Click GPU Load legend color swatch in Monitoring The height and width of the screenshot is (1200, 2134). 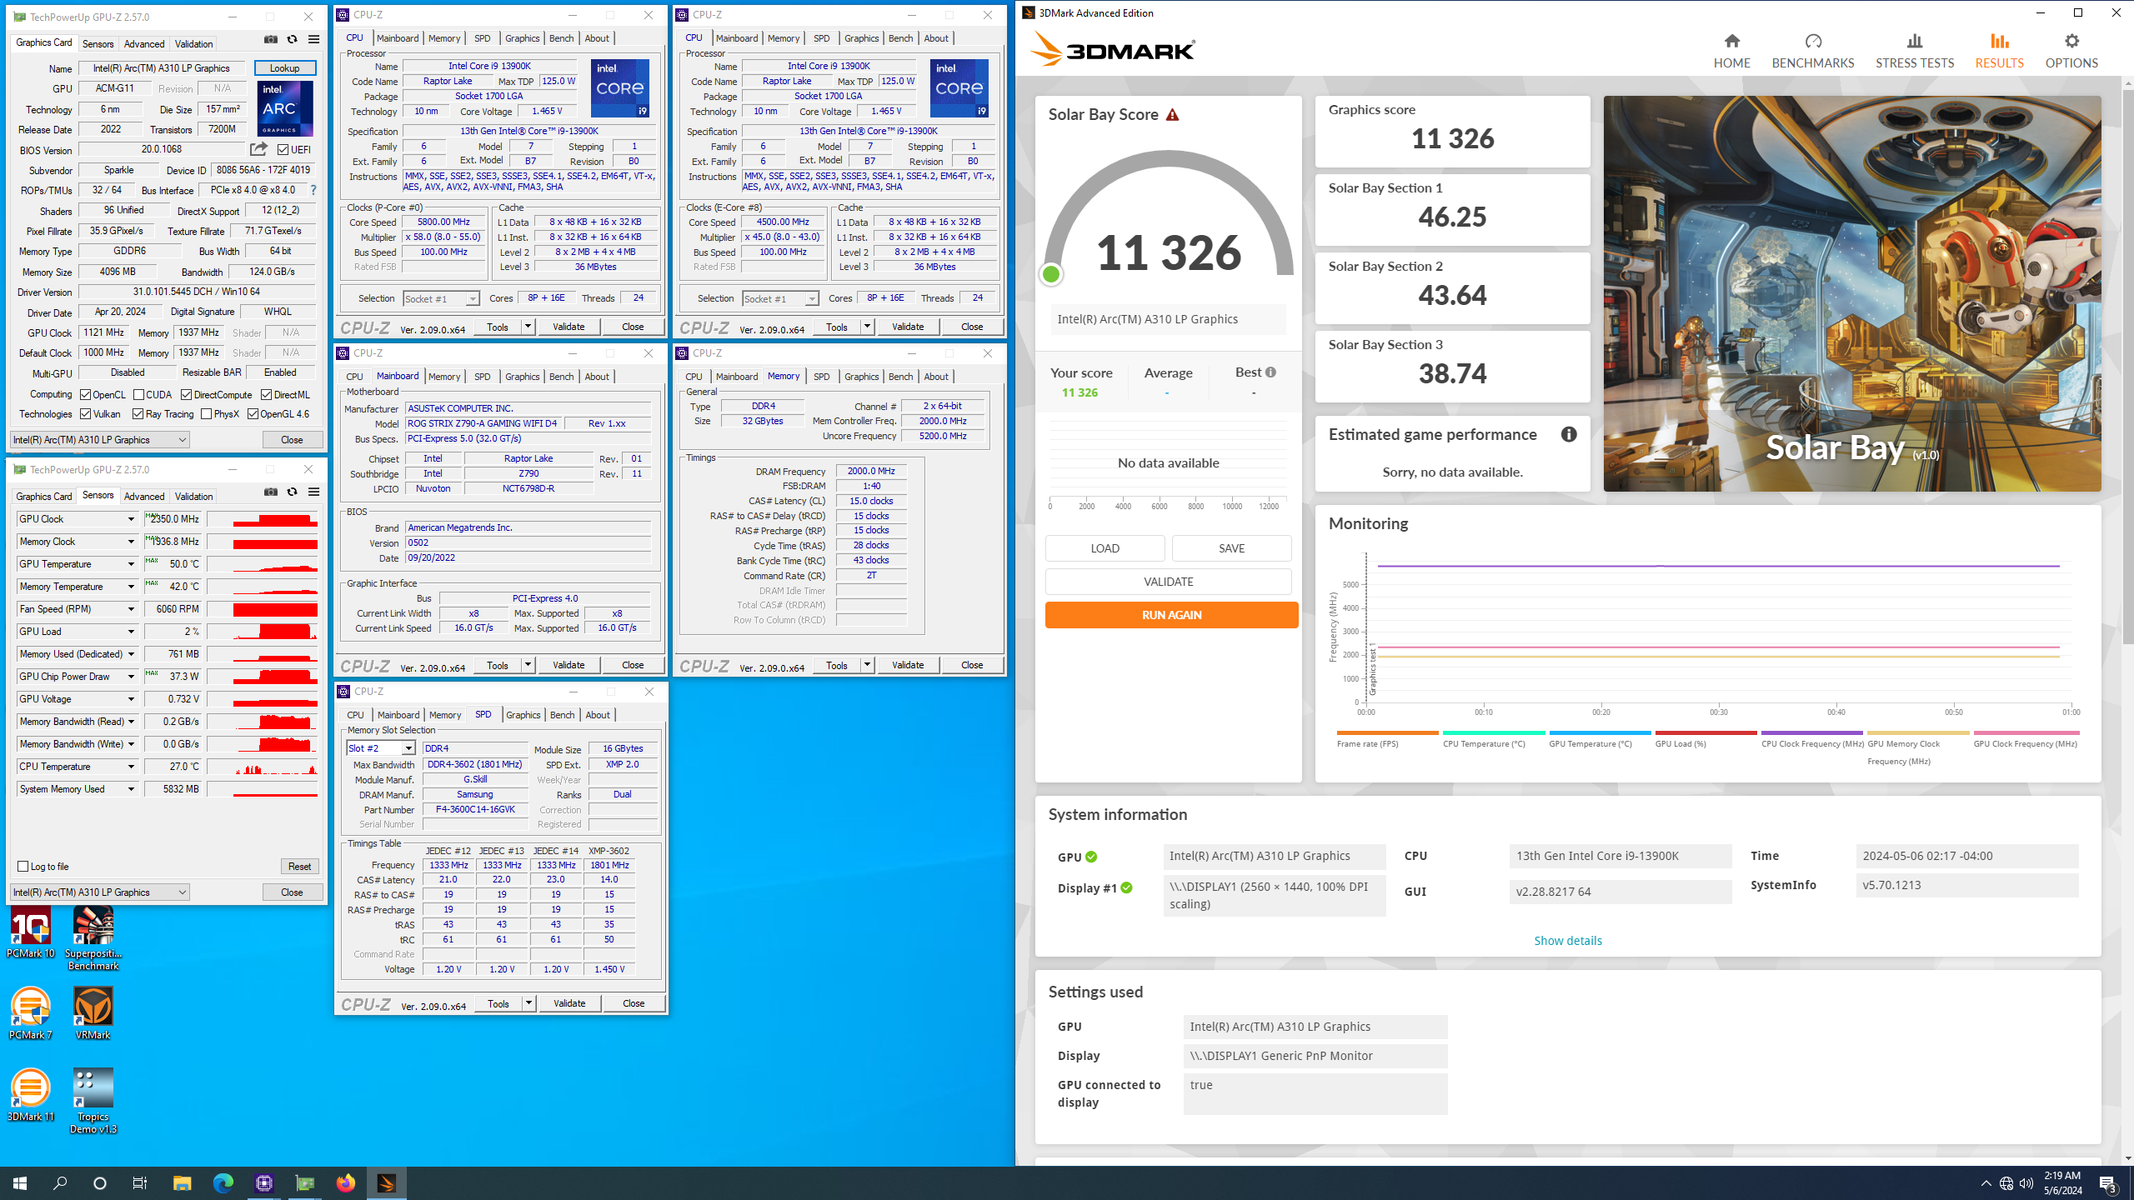1706,733
